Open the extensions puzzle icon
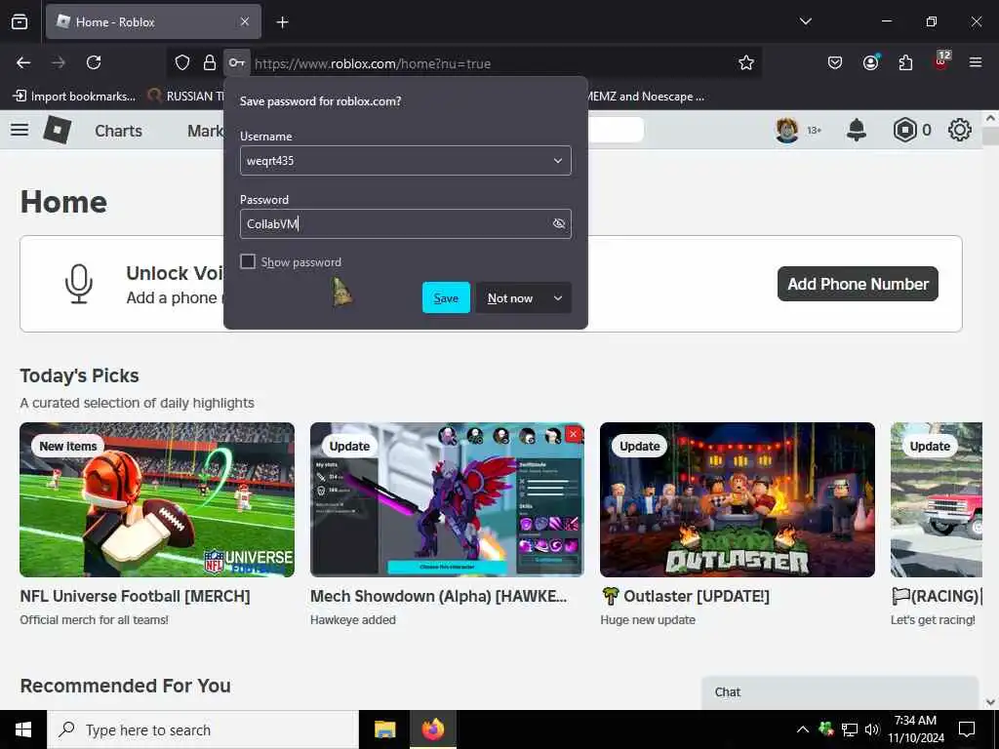 tap(905, 62)
